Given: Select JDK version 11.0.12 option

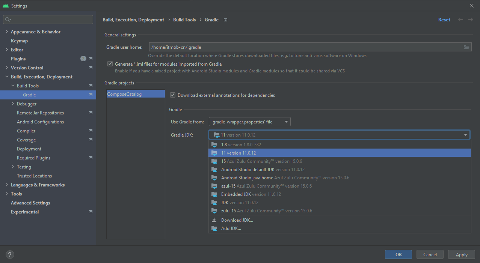Looking at the screenshot, I should click(340, 203).
